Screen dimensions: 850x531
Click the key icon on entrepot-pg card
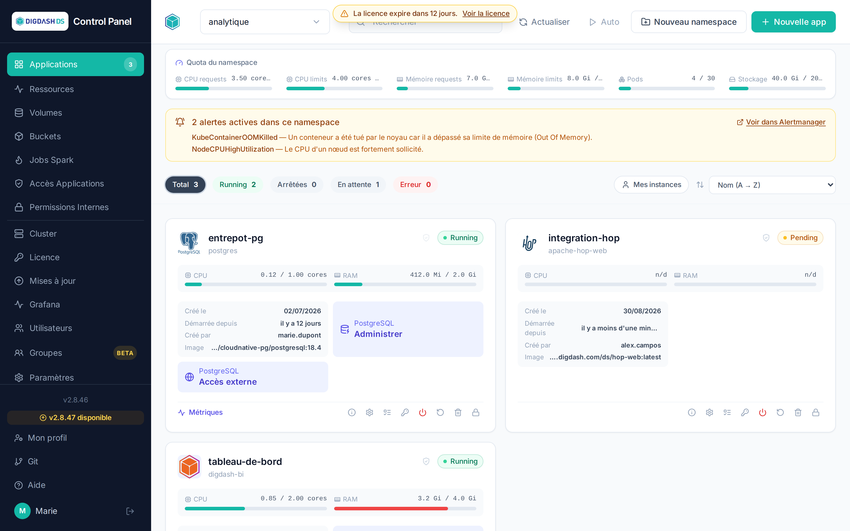[x=405, y=412]
